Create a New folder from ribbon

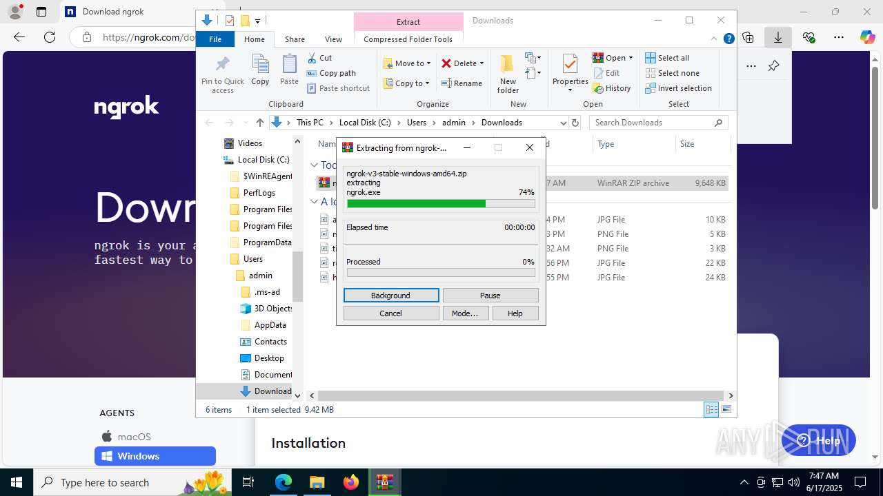tap(508, 74)
